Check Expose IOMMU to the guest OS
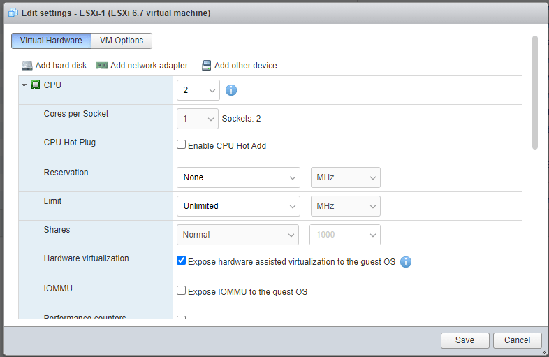 click(x=181, y=291)
